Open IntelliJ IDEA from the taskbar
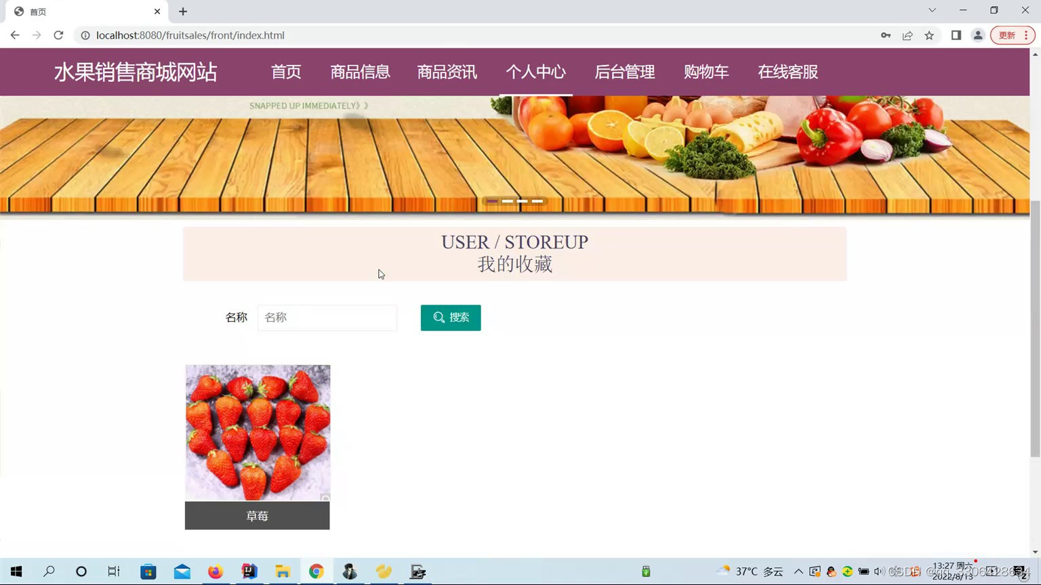The image size is (1041, 585). tap(249, 571)
